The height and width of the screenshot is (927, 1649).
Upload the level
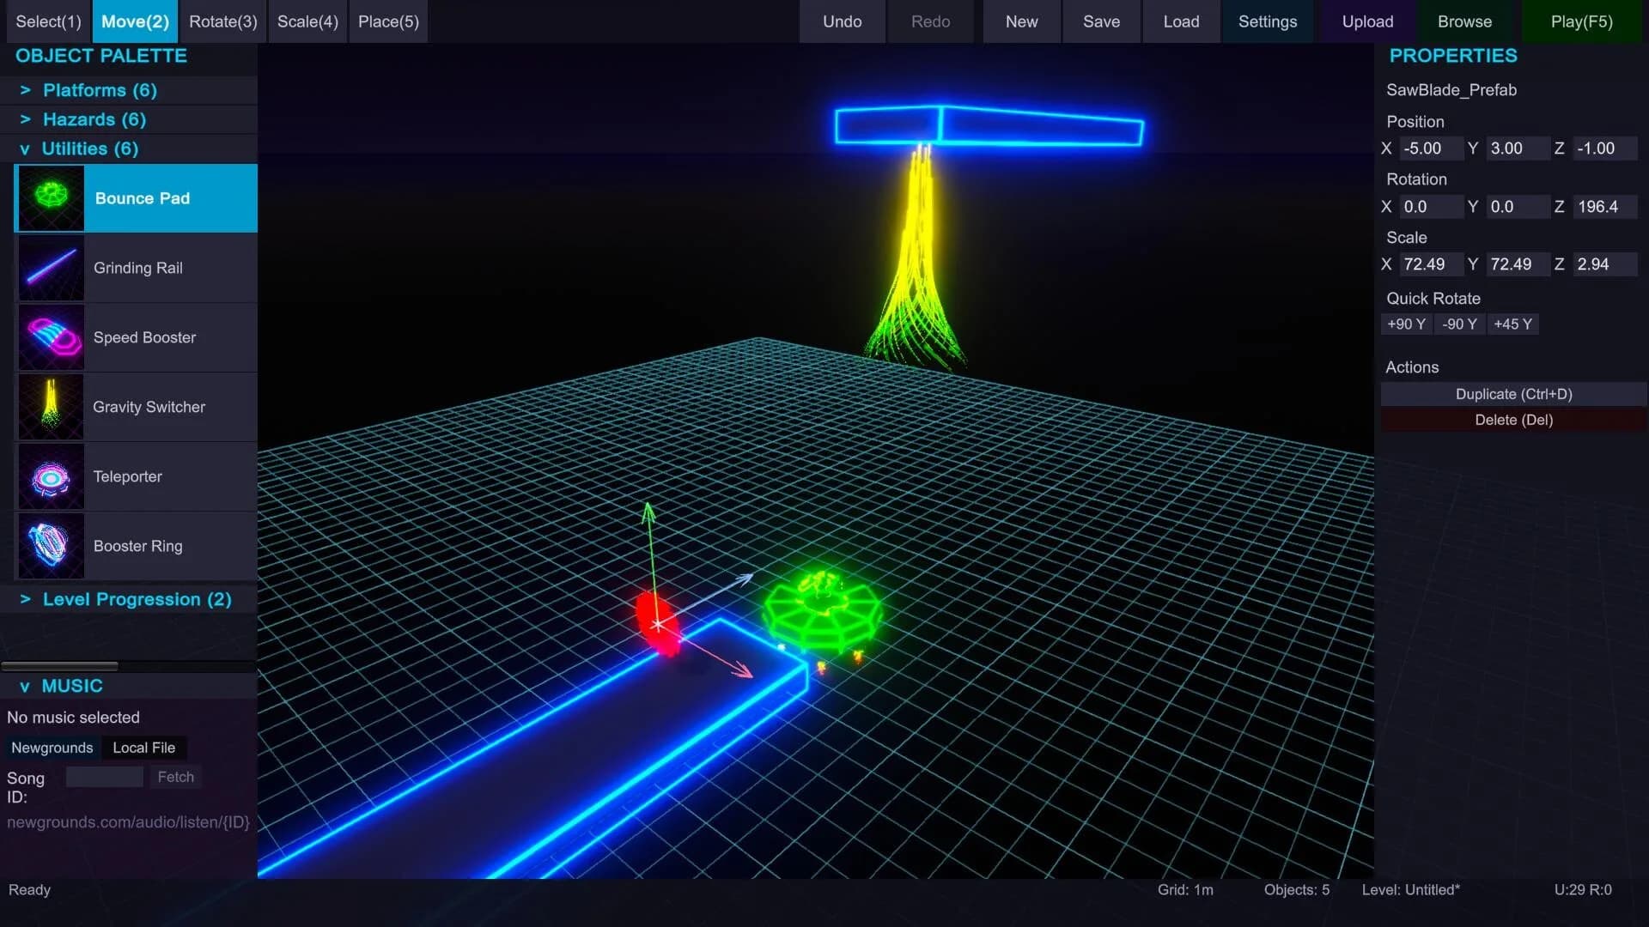pyautogui.click(x=1368, y=21)
